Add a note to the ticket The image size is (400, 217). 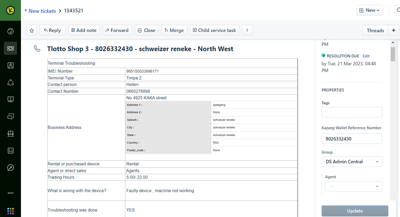(84, 30)
